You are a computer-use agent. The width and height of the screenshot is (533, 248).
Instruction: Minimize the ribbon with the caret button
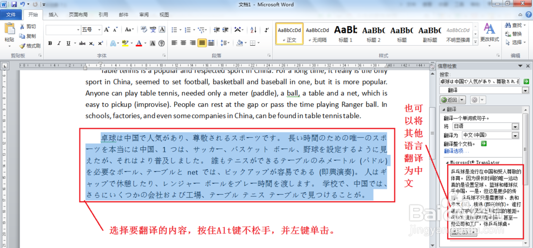pyautogui.click(x=521, y=14)
